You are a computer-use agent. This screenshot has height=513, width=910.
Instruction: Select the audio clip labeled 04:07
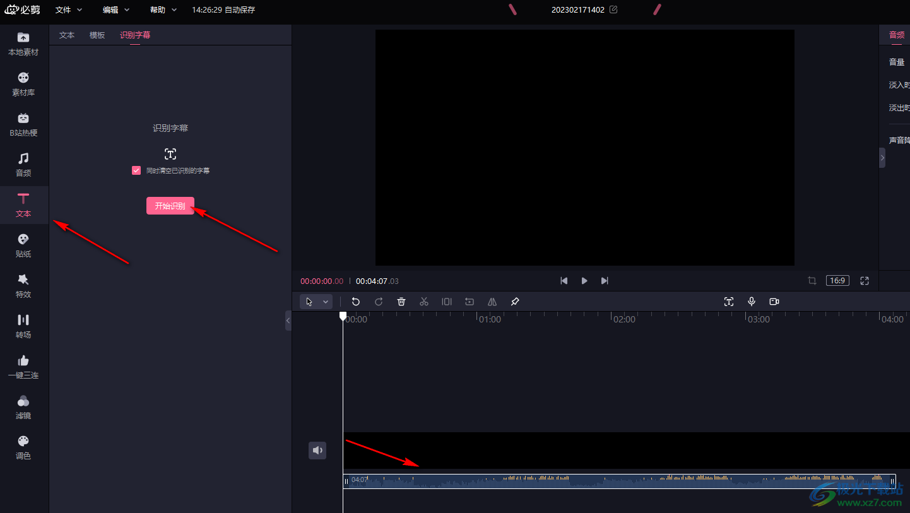(x=619, y=481)
